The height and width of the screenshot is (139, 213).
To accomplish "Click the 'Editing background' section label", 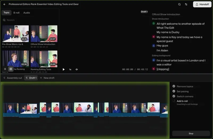I will click(x=161, y=56).
